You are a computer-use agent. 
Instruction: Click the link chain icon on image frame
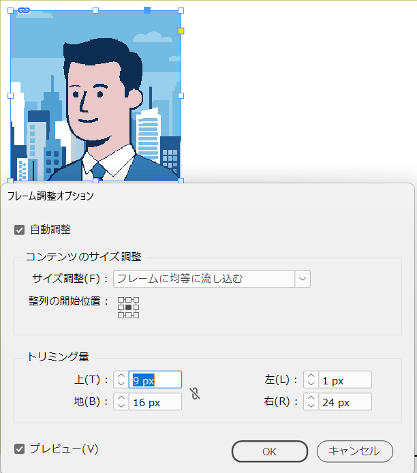24,10
